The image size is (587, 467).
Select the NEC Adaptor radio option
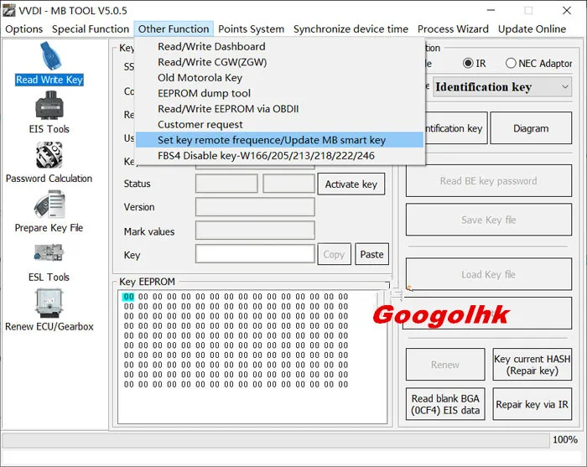click(x=511, y=63)
